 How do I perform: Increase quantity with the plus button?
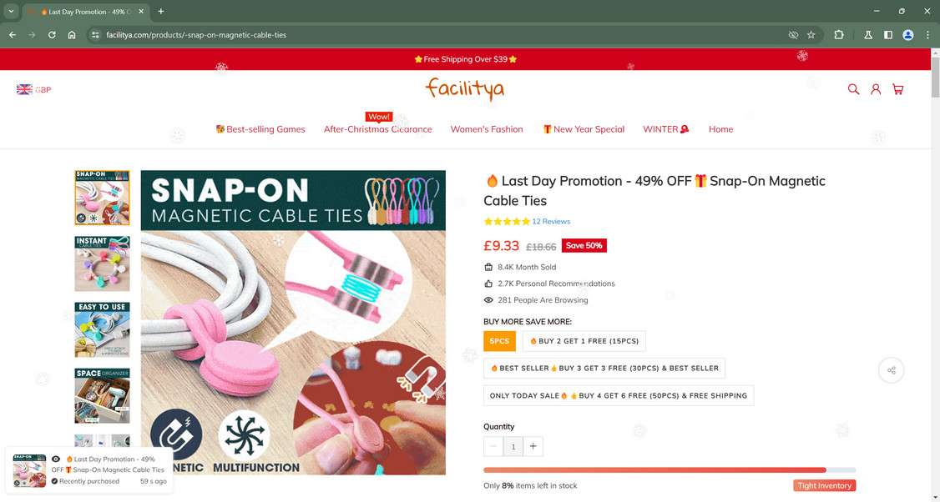point(533,446)
